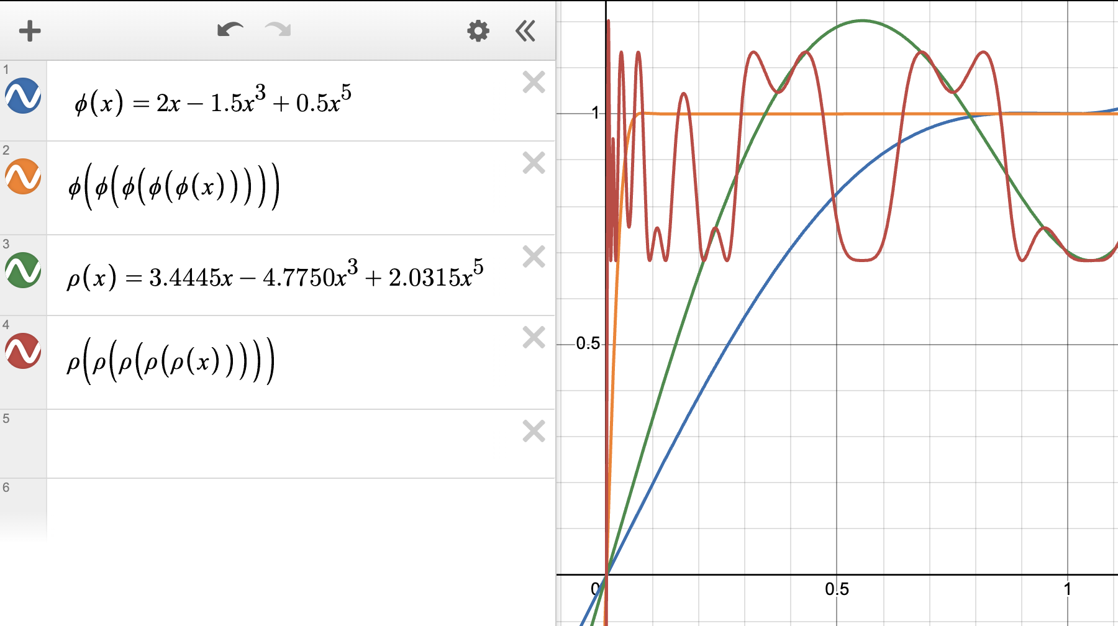The height and width of the screenshot is (626, 1118).
Task: Toggle visibility of φ(x) via blue curve icon
Action: (23, 96)
